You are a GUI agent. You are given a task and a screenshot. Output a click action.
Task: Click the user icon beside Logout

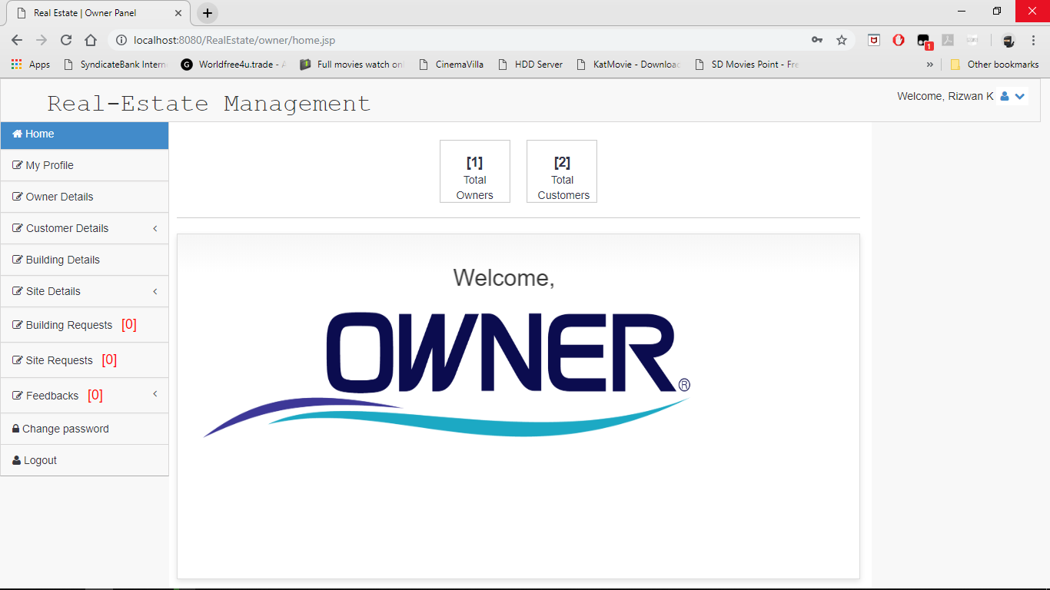tap(17, 460)
